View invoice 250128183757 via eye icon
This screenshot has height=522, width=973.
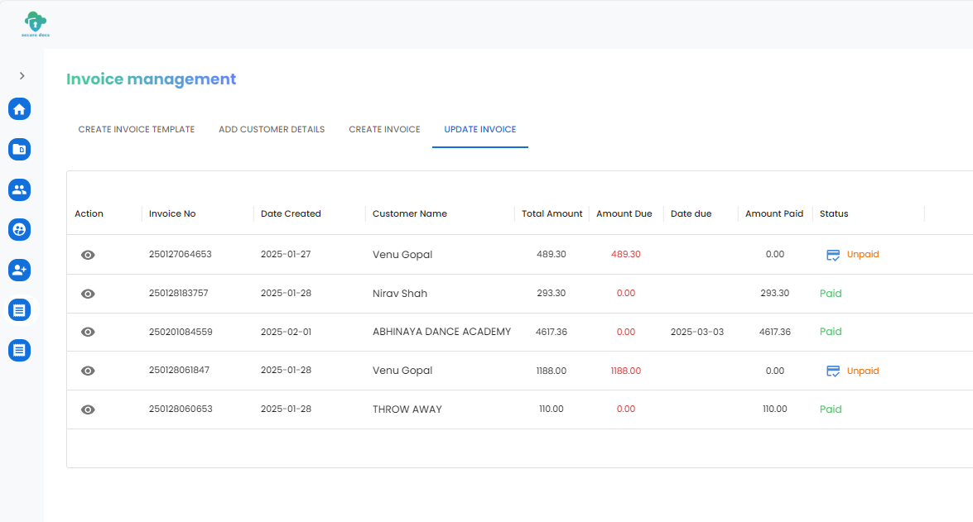pyautogui.click(x=88, y=294)
